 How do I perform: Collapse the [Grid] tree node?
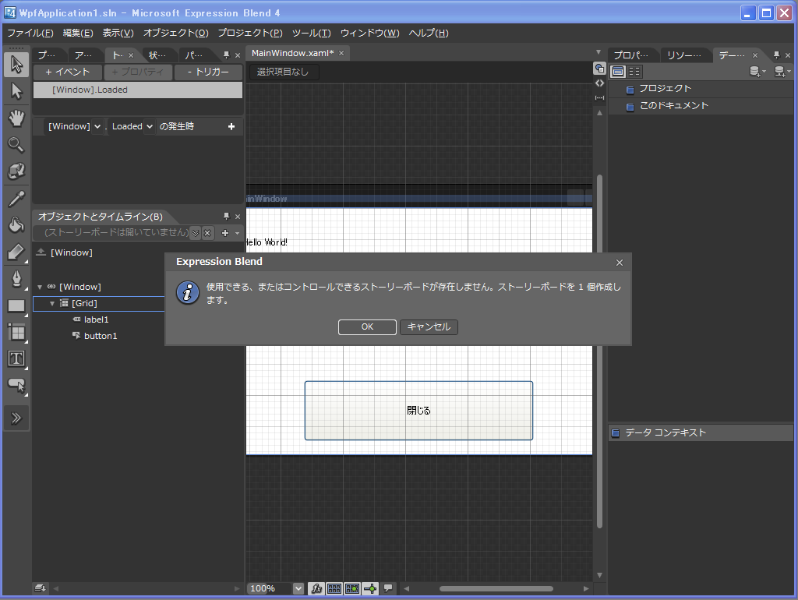point(52,303)
